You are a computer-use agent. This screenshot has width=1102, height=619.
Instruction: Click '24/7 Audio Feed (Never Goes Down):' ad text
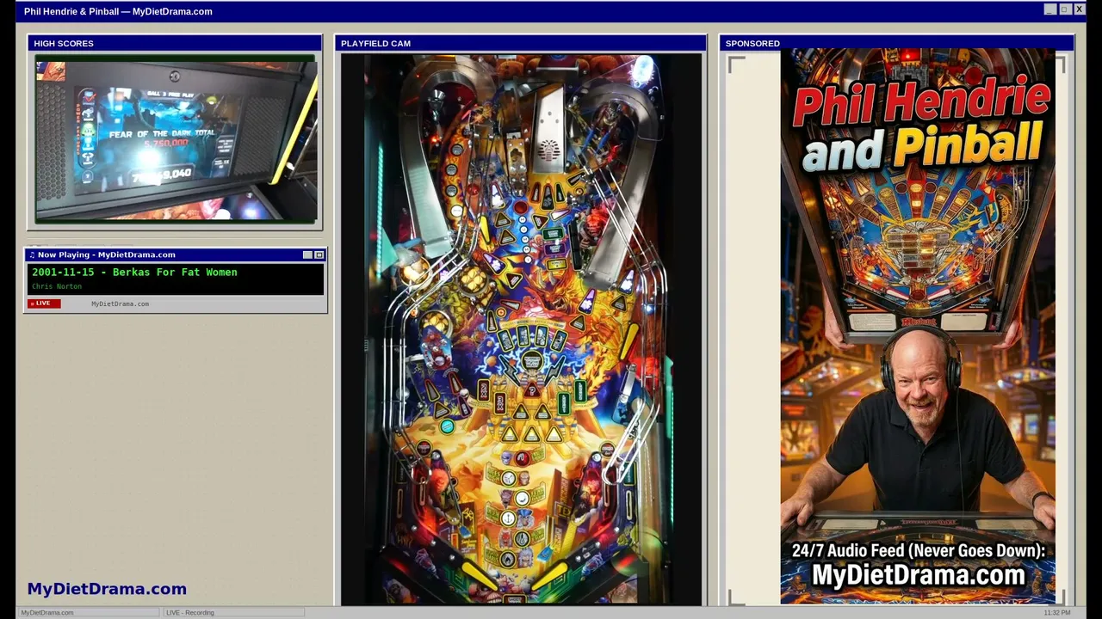point(919,551)
